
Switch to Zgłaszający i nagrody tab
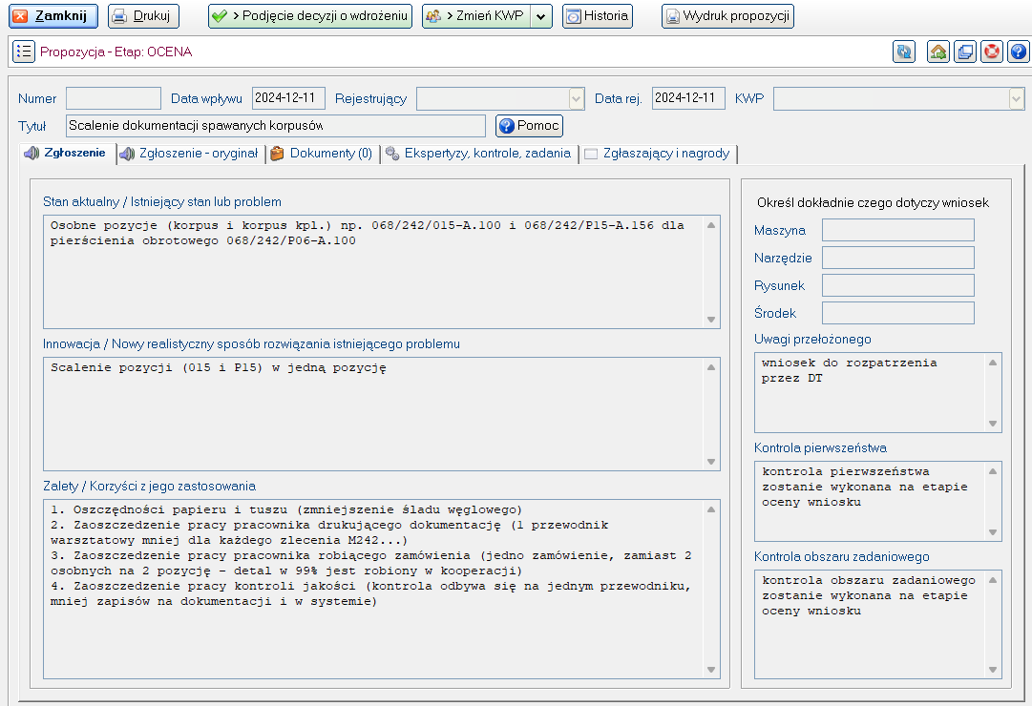pyautogui.click(x=658, y=154)
